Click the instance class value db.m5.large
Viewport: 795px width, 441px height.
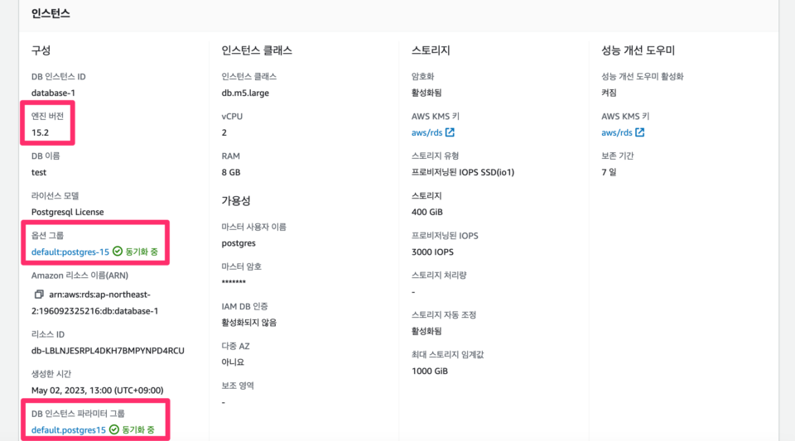(x=245, y=93)
